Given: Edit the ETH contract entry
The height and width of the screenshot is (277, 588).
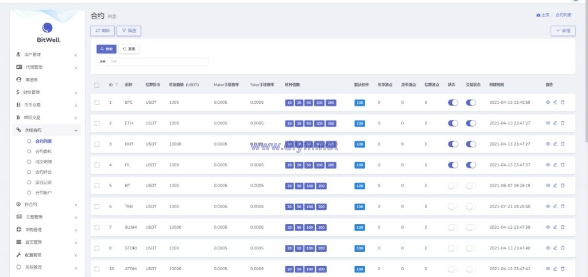Looking at the screenshot, I should tap(555, 123).
